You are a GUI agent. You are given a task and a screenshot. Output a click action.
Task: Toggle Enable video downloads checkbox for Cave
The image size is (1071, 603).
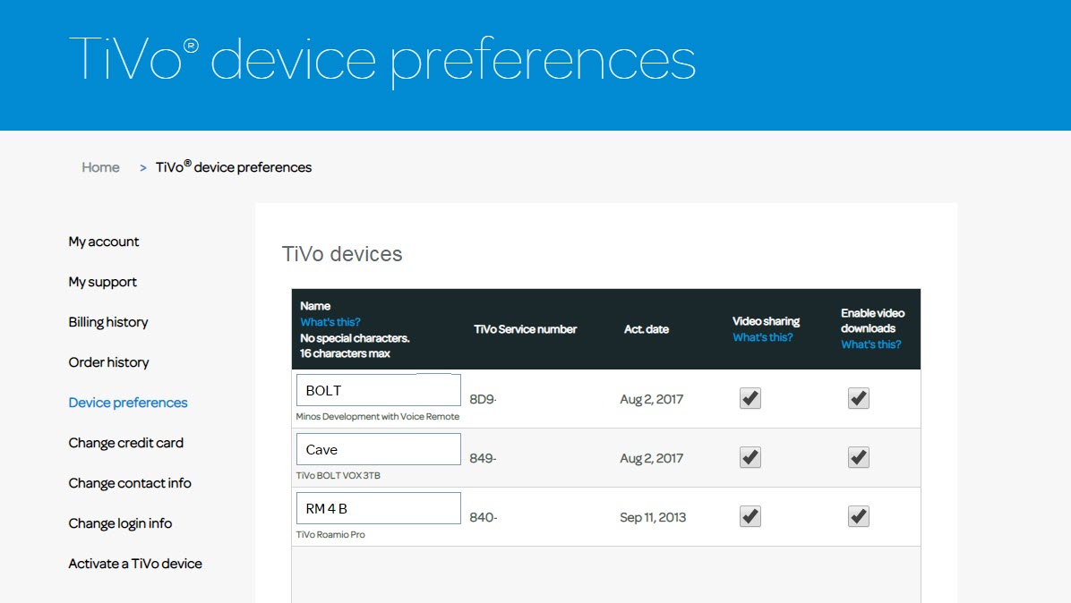coord(859,457)
